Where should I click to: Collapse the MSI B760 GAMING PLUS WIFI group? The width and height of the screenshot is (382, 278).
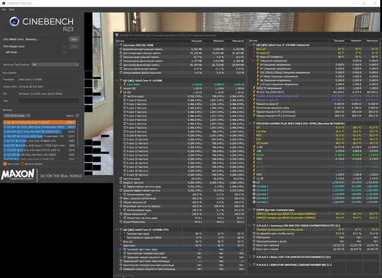pos(250,123)
